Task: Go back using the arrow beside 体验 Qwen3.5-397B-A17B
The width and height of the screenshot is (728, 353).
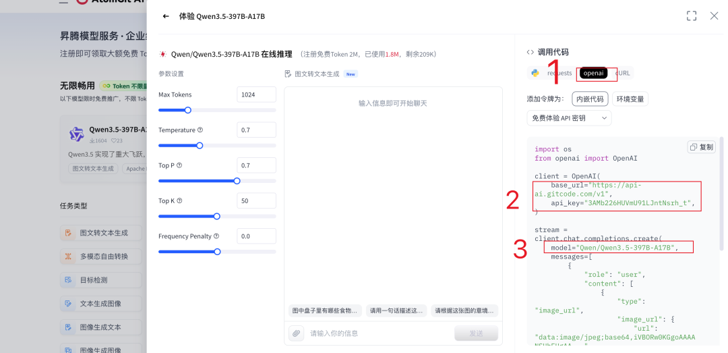Action: (x=166, y=16)
